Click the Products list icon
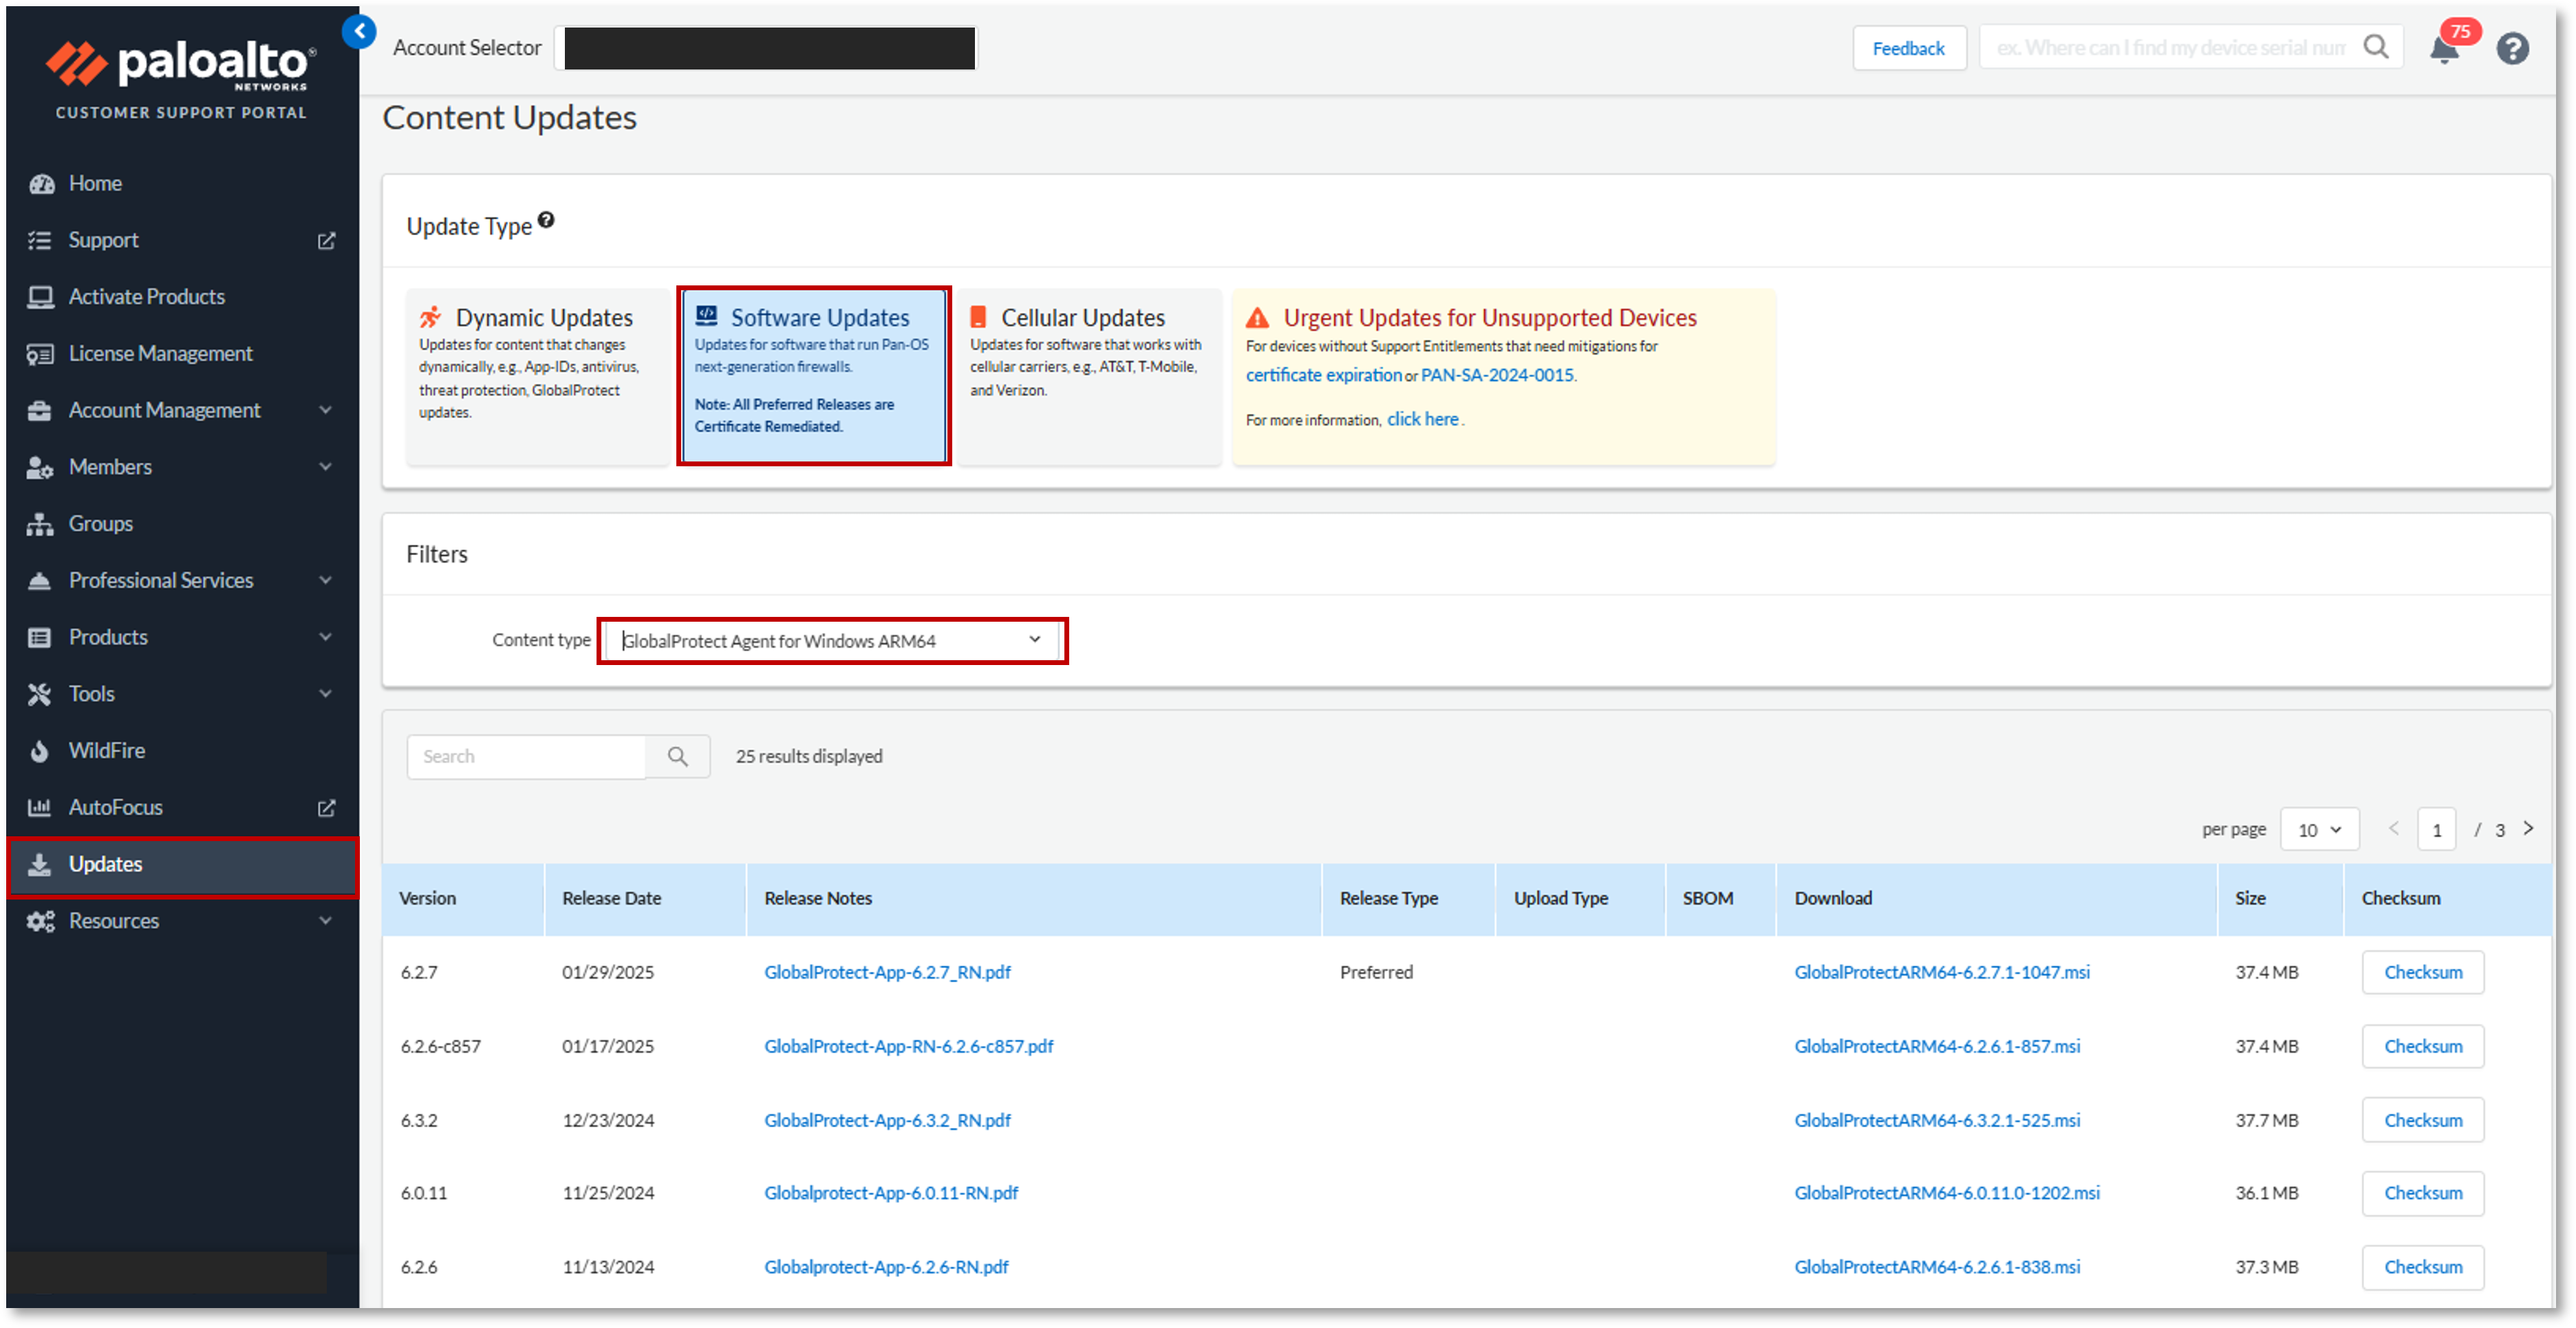The height and width of the screenshot is (1328, 2576). click(40, 638)
